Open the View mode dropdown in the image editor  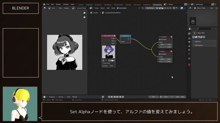pos(53,8)
